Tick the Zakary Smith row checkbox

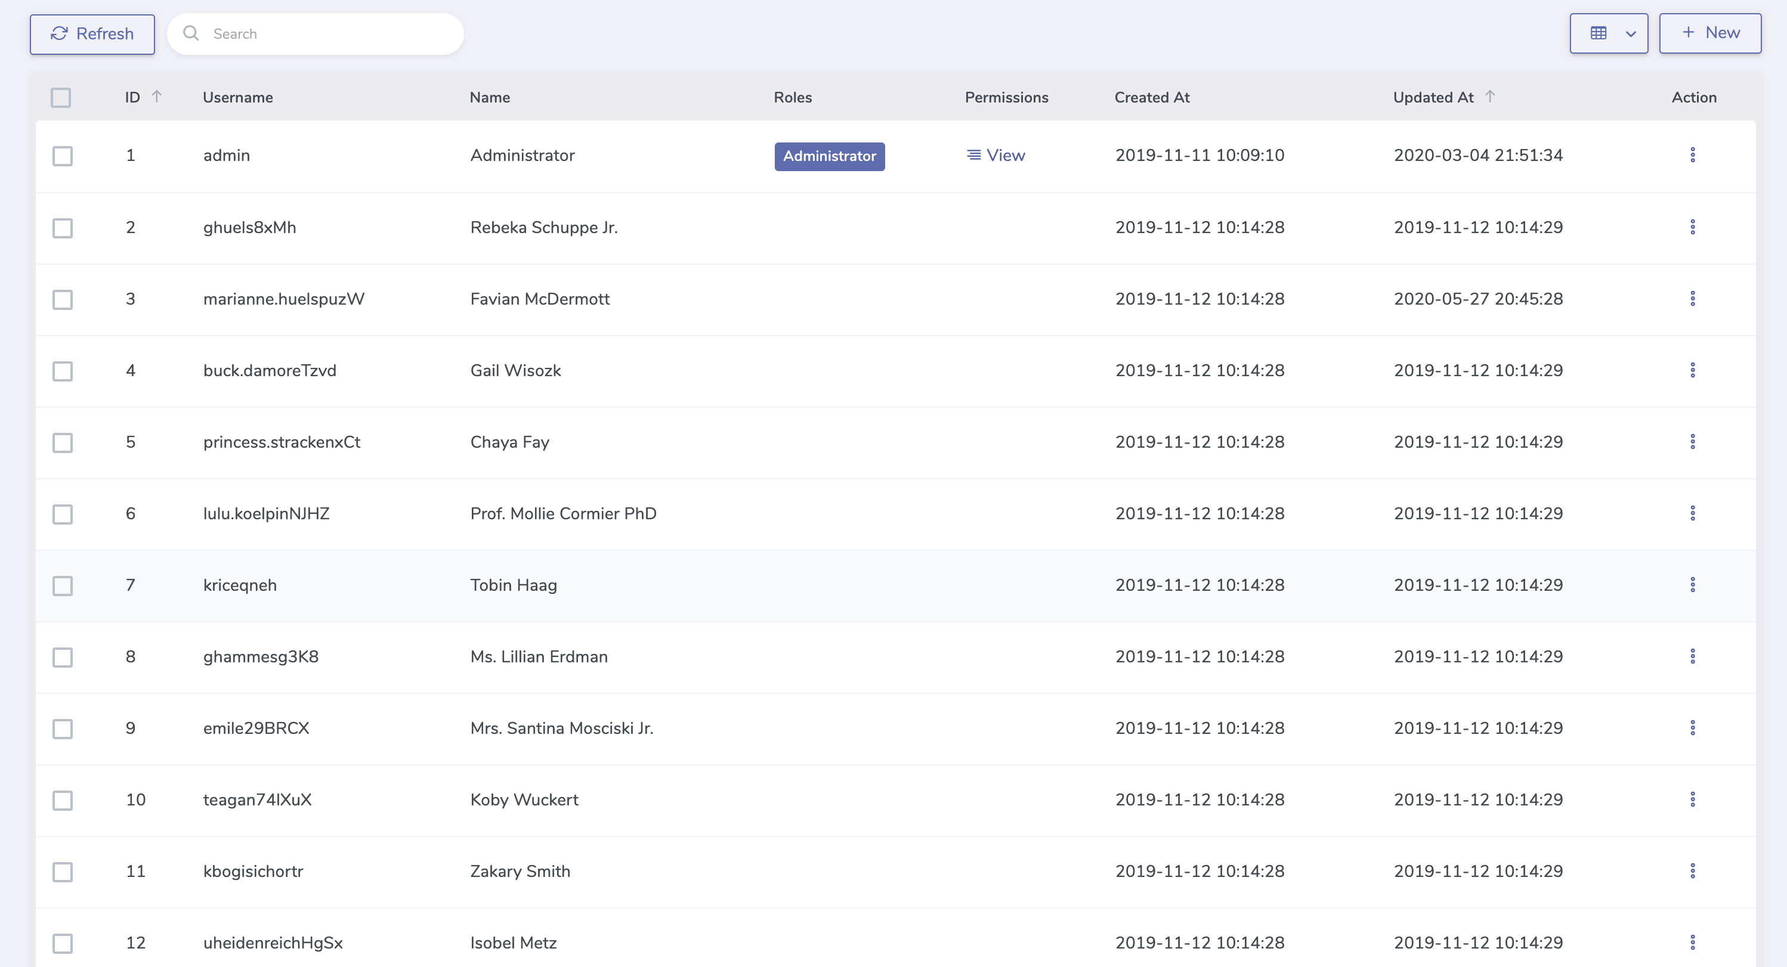click(63, 872)
